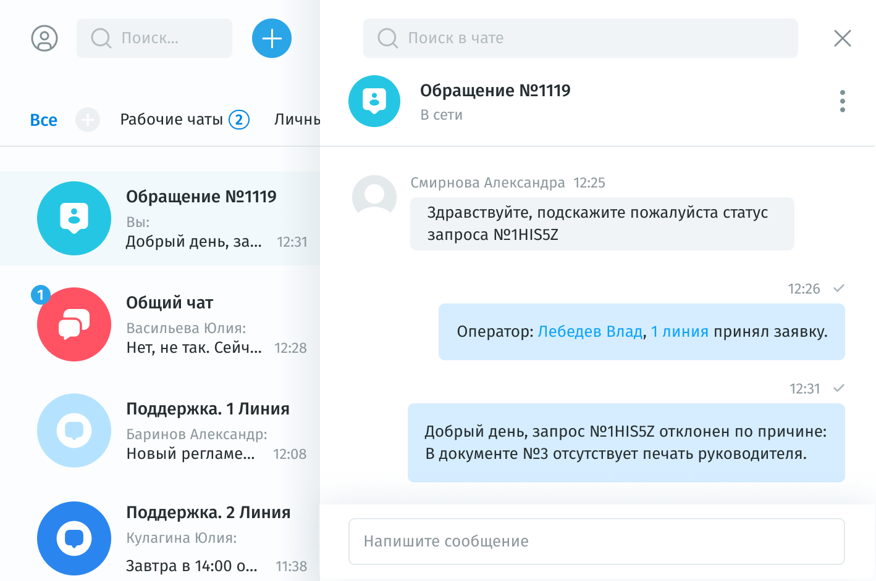876x581 pixels.
Task: Focus the Поиск в чате search field
Action: (x=581, y=38)
